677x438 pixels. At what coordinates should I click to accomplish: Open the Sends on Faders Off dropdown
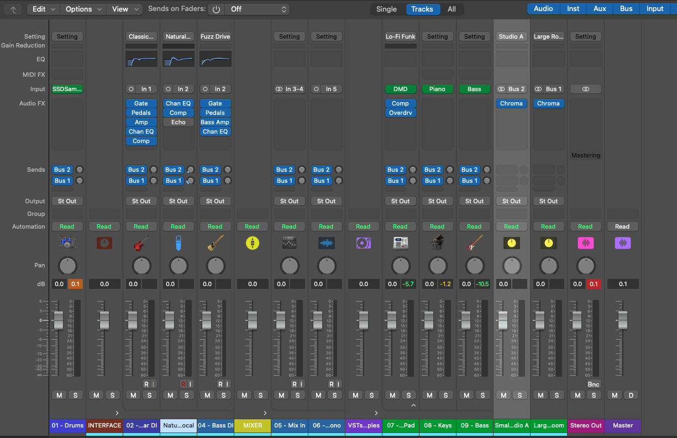click(258, 9)
